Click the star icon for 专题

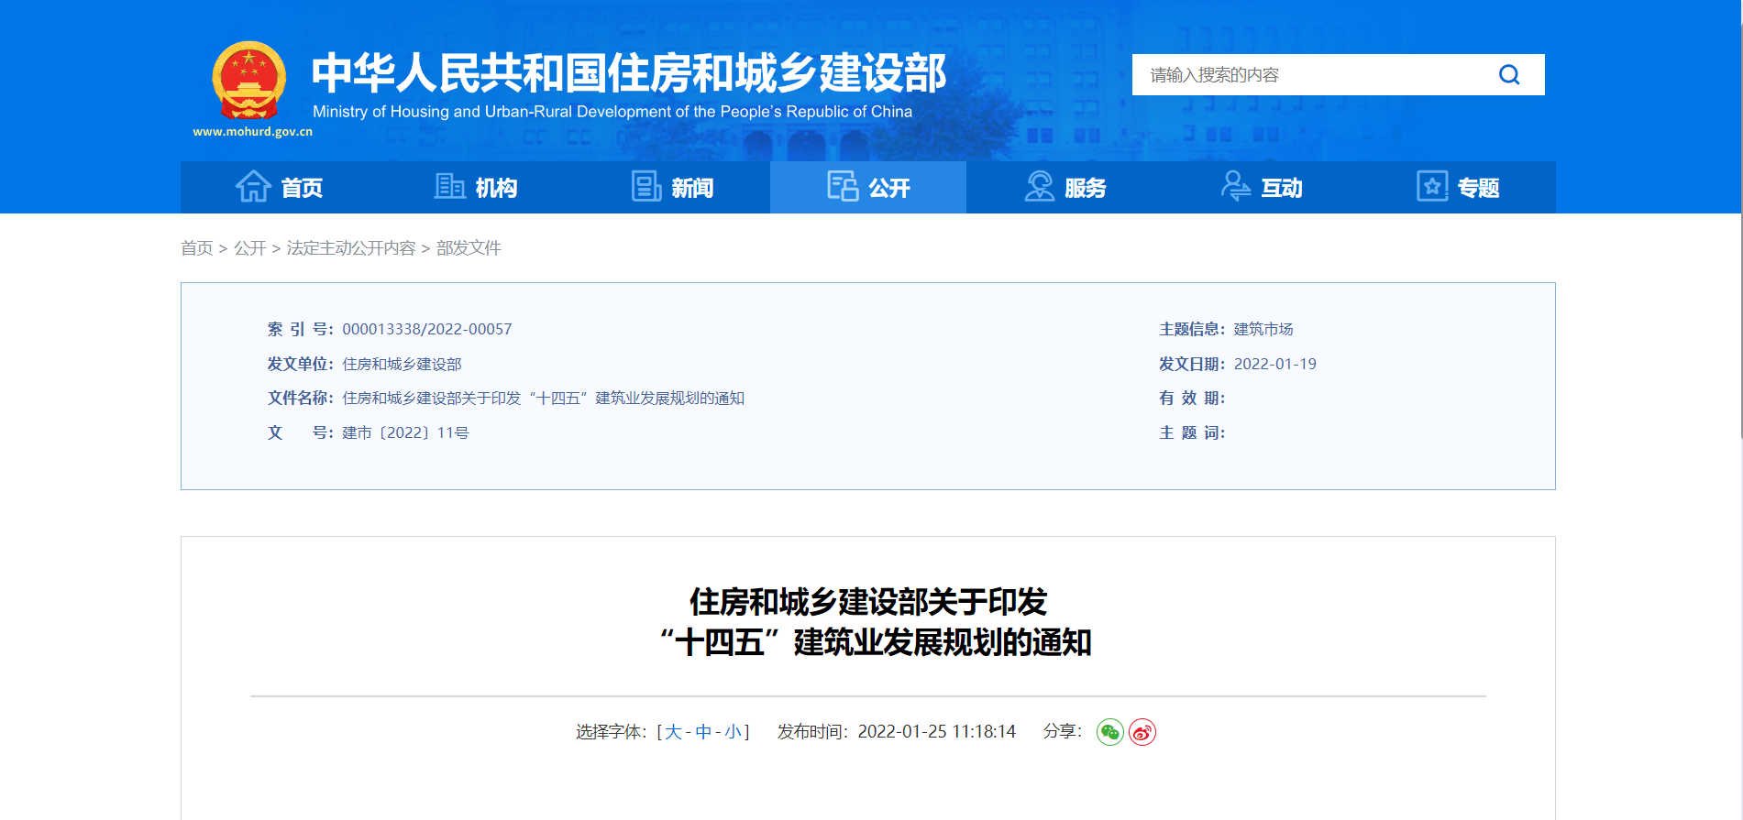(x=1431, y=187)
